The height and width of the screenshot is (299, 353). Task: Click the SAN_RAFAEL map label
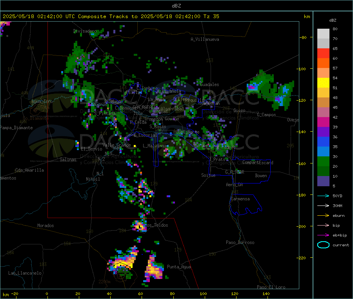[x=144, y=107]
